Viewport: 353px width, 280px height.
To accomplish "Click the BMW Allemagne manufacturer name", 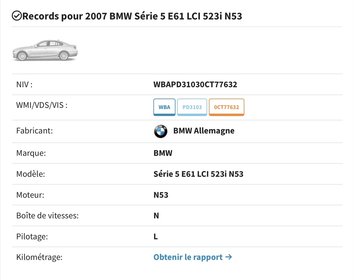I will point(204,131).
